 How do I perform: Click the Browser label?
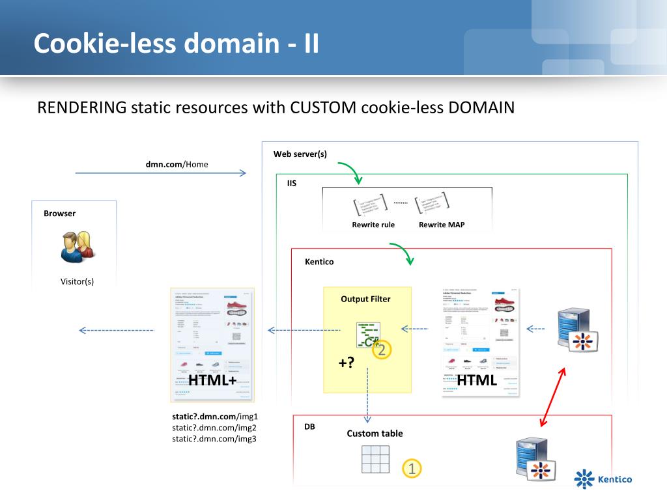tap(59, 214)
